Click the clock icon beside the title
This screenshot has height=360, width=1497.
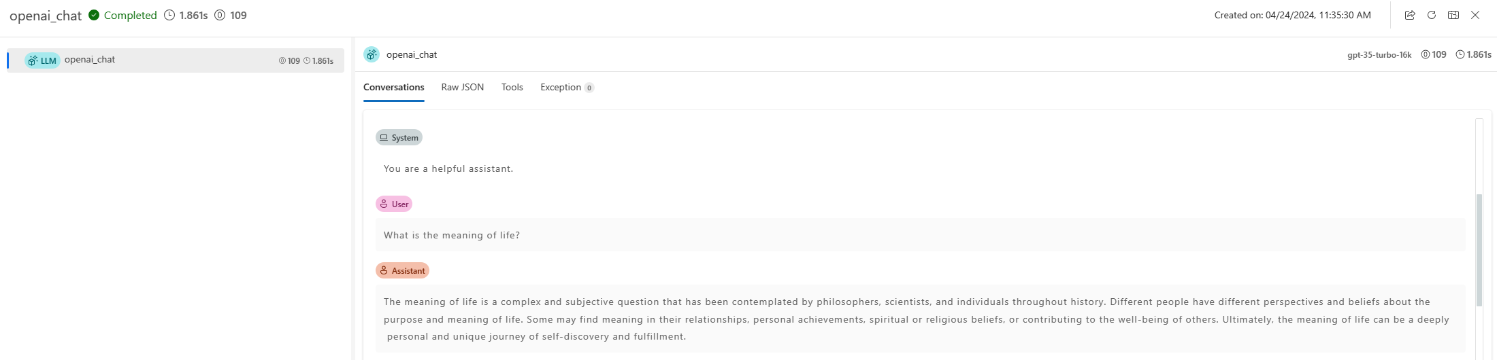pyautogui.click(x=169, y=15)
